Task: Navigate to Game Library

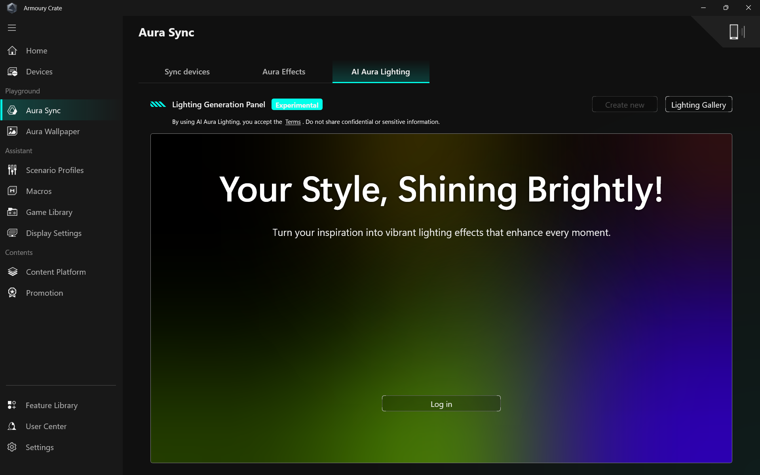Action: pos(49,212)
